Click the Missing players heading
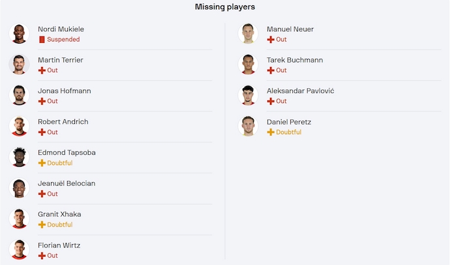The width and height of the screenshot is (450, 265). (x=225, y=7)
